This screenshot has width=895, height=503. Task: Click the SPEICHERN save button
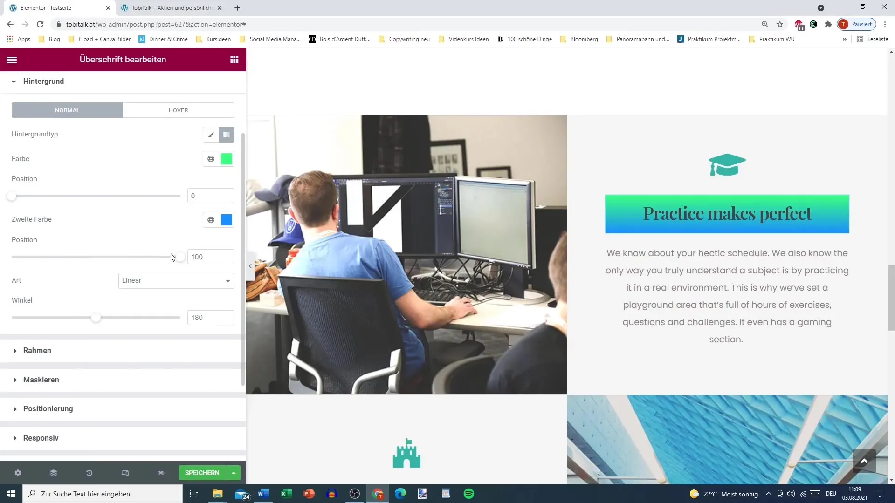[203, 472]
